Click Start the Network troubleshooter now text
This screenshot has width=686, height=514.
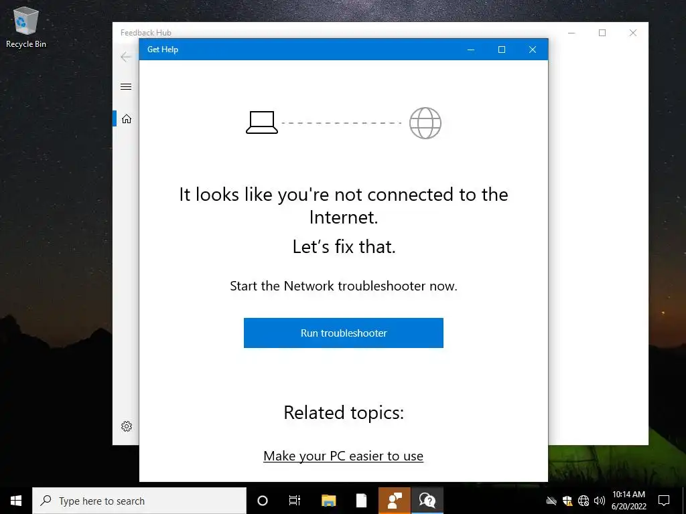[x=344, y=286]
